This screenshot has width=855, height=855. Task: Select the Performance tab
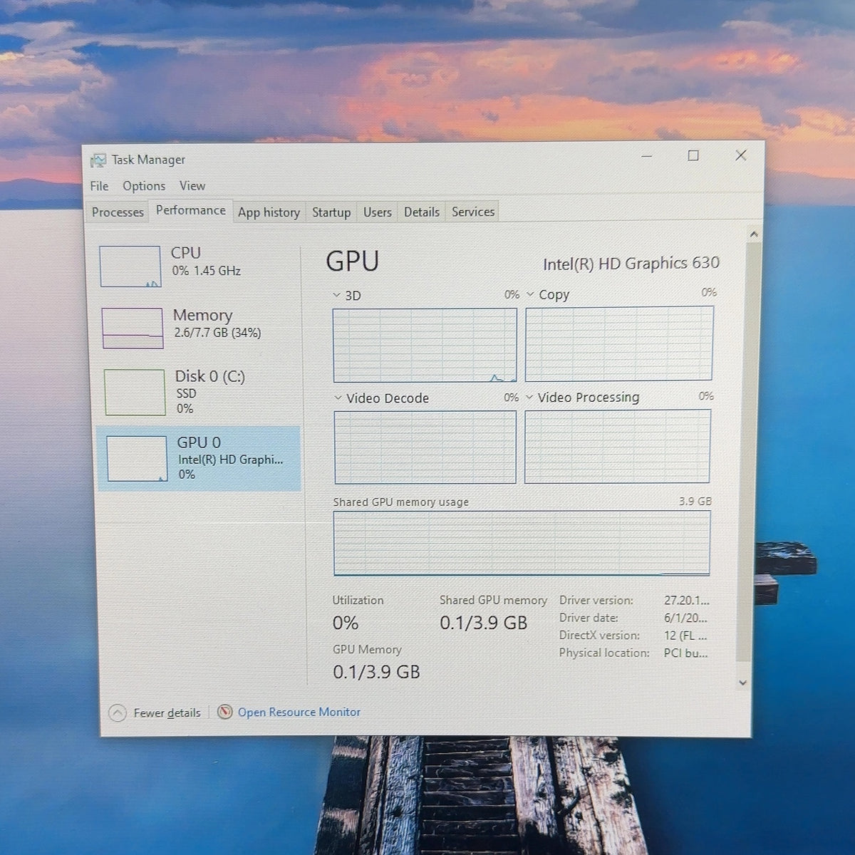point(191,210)
